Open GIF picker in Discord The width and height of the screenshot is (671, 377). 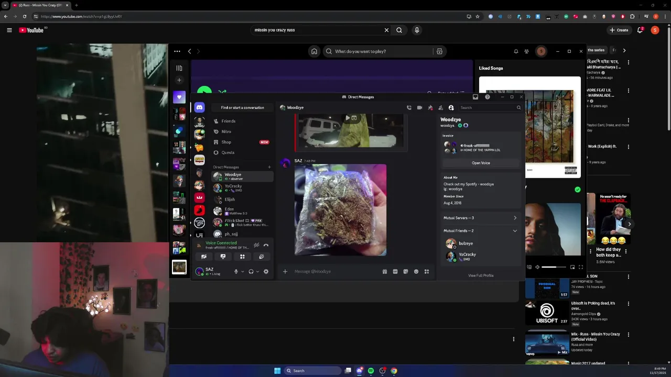click(x=395, y=271)
